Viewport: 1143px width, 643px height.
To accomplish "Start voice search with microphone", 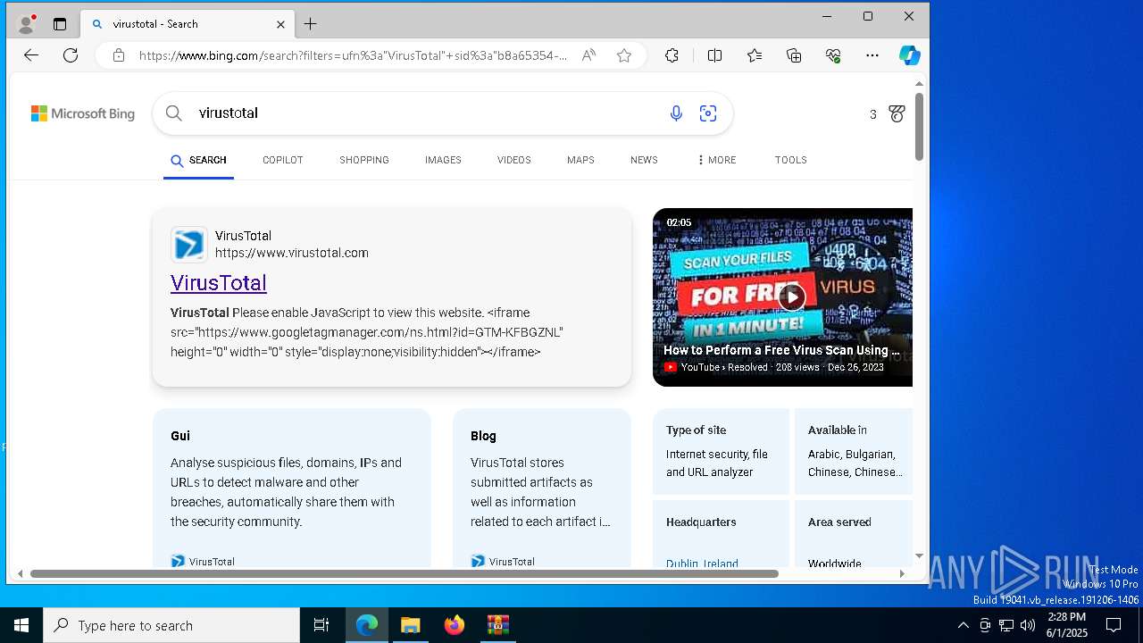I will tap(676, 113).
